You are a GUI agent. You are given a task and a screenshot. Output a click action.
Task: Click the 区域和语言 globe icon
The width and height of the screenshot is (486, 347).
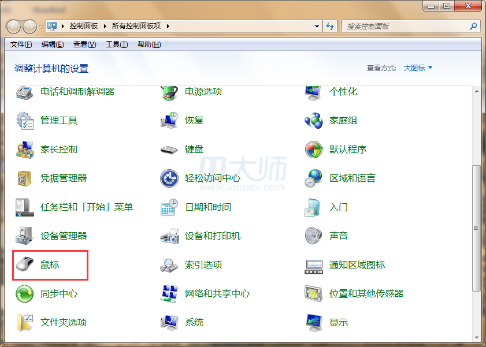click(x=313, y=178)
